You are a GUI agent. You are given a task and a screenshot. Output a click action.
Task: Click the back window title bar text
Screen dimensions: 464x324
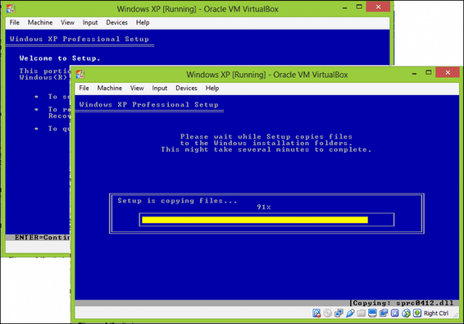pos(197,9)
